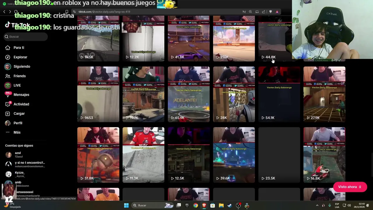373x210 pixels.
Task: Open Steam from the taskbar
Action: click(230, 205)
